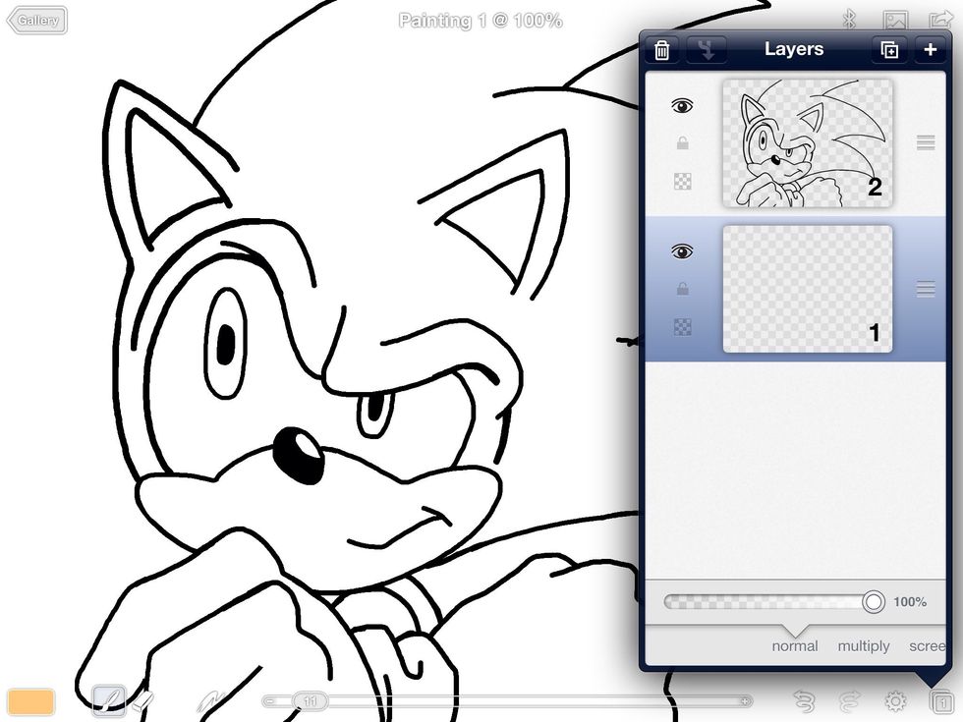The height and width of the screenshot is (722, 963).
Task: Delete layer using the trash icon
Action: (661, 49)
